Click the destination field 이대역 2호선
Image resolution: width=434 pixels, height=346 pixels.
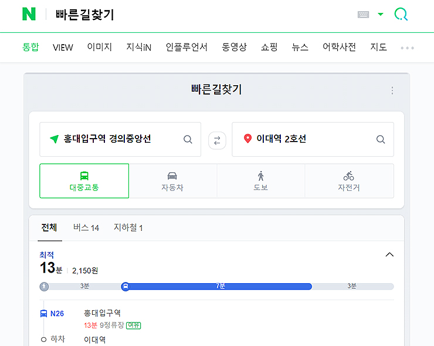(x=313, y=139)
